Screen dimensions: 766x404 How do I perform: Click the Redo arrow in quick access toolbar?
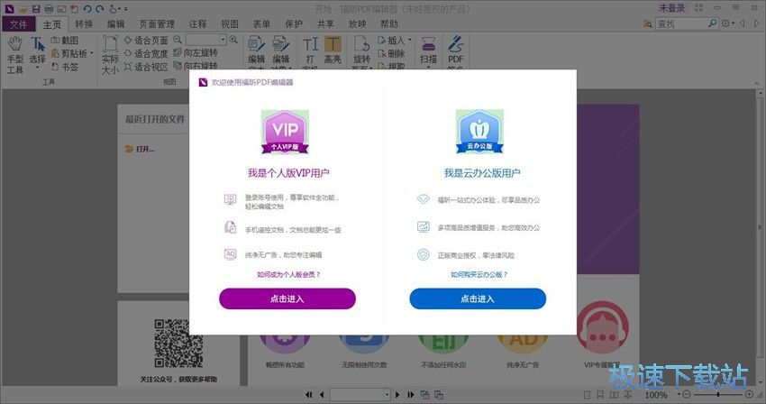coord(100,9)
